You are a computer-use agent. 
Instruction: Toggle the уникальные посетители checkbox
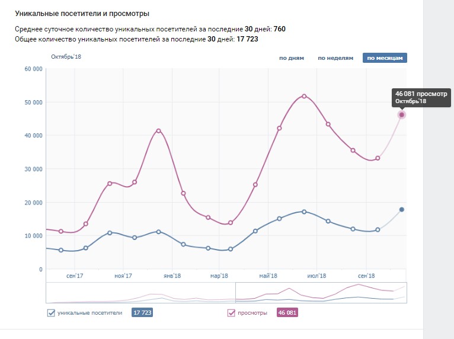click(51, 313)
